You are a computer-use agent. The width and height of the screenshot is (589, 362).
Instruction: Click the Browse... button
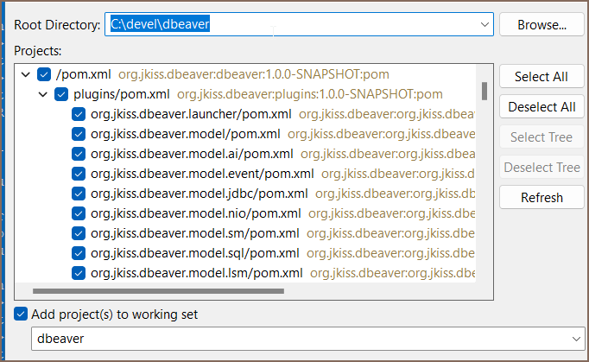[541, 25]
